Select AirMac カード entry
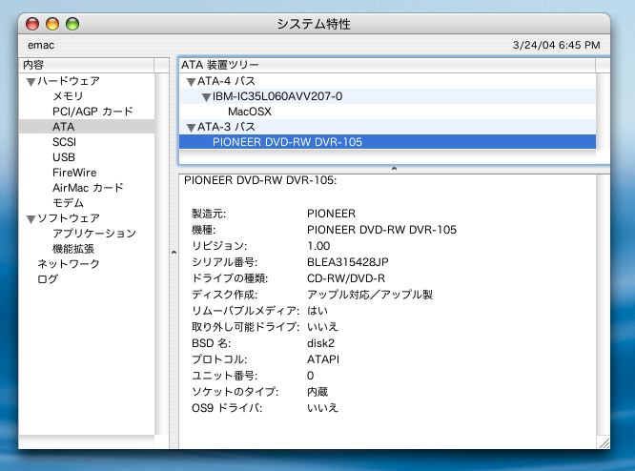Viewport: 635px width, 471px height. point(88,188)
